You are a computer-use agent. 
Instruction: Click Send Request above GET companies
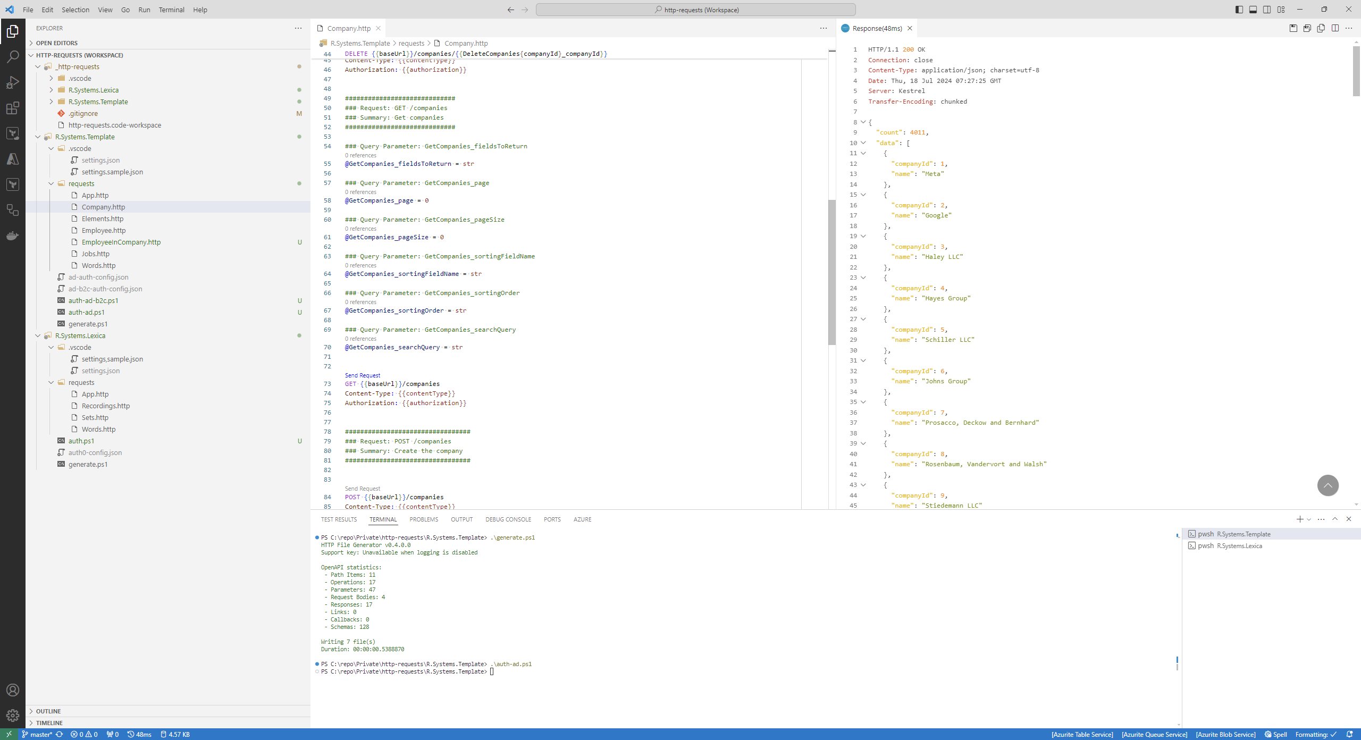tap(362, 375)
